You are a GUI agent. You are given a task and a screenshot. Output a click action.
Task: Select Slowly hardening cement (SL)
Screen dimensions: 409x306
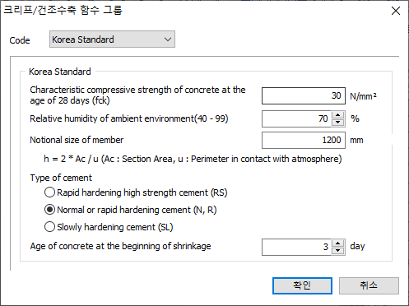click(x=49, y=227)
